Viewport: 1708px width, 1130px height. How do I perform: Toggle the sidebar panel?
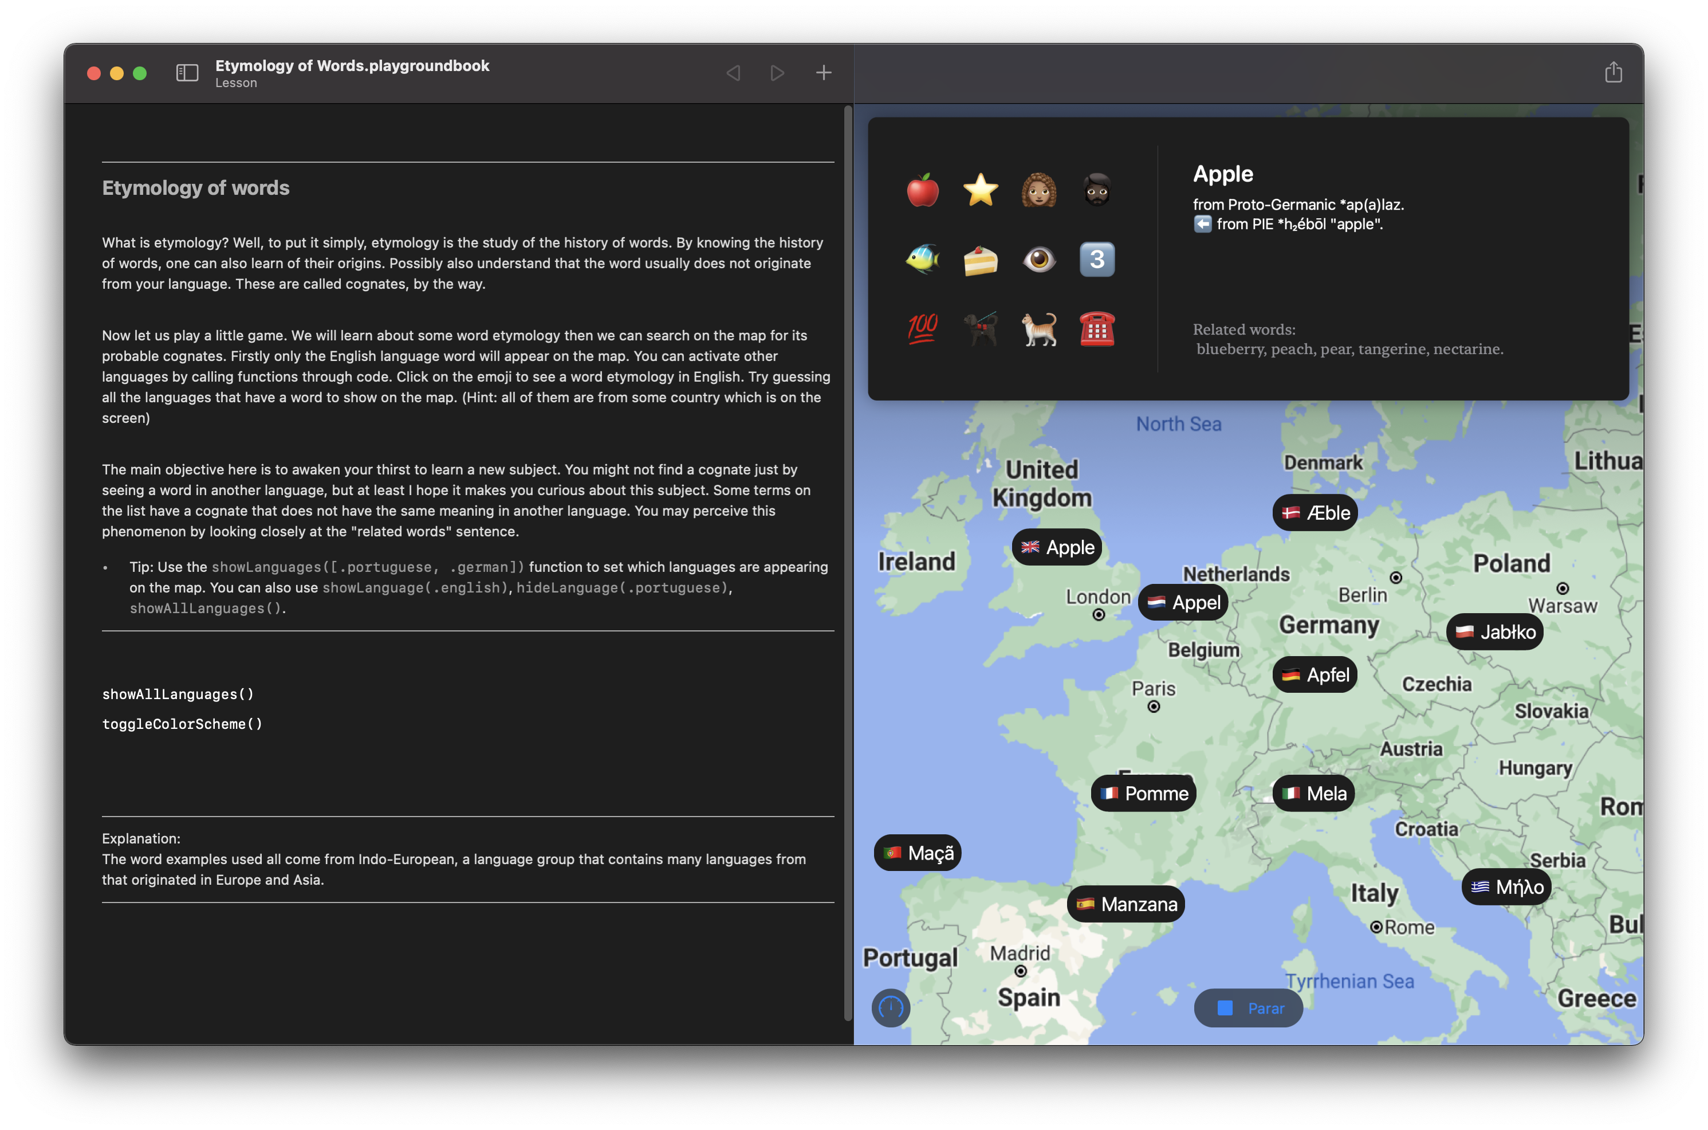187,73
